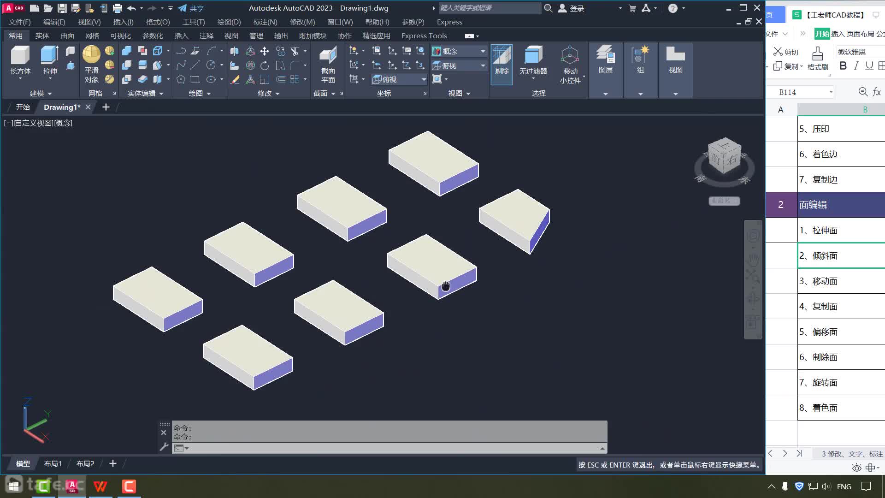This screenshot has width=885, height=498.
Task: Select the Scale tool icon
Action: click(265, 79)
